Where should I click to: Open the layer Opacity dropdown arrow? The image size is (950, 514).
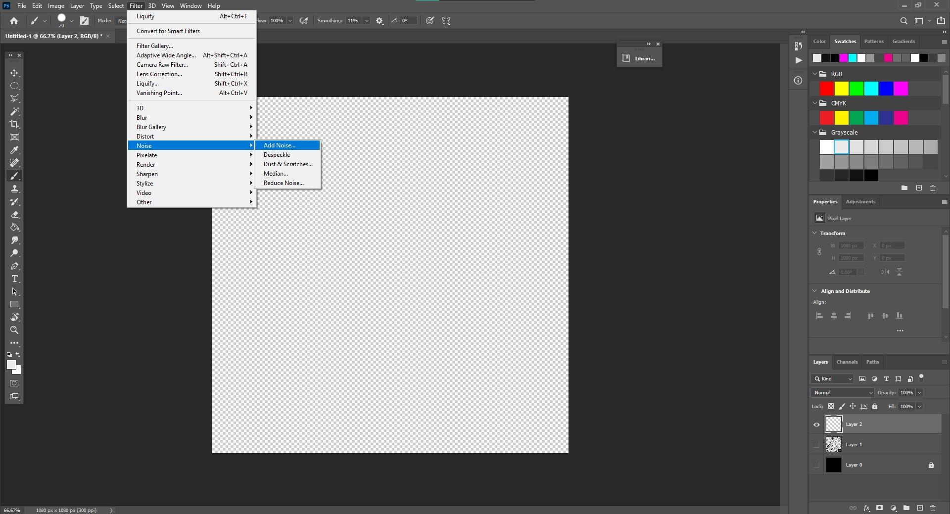click(x=919, y=392)
